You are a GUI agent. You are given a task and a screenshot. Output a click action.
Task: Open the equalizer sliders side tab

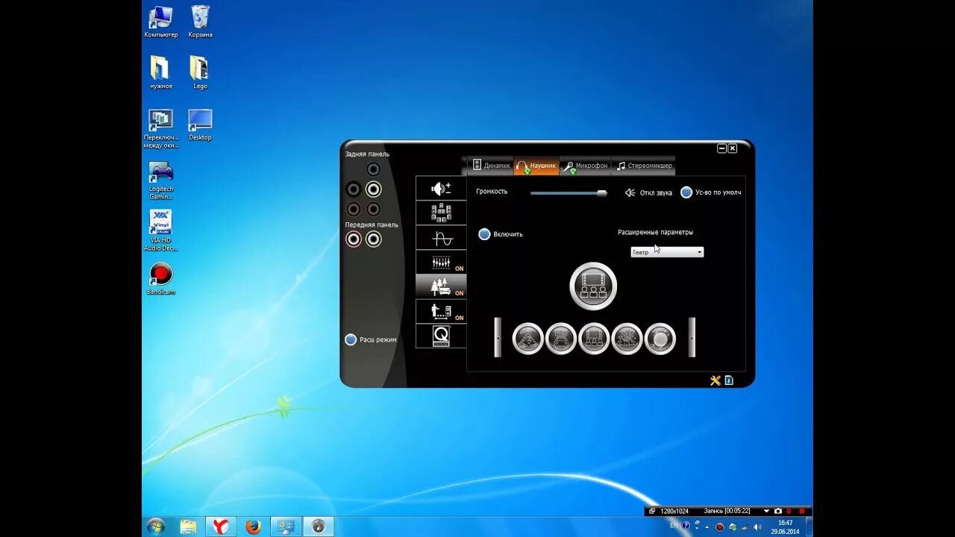pyautogui.click(x=441, y=263)
